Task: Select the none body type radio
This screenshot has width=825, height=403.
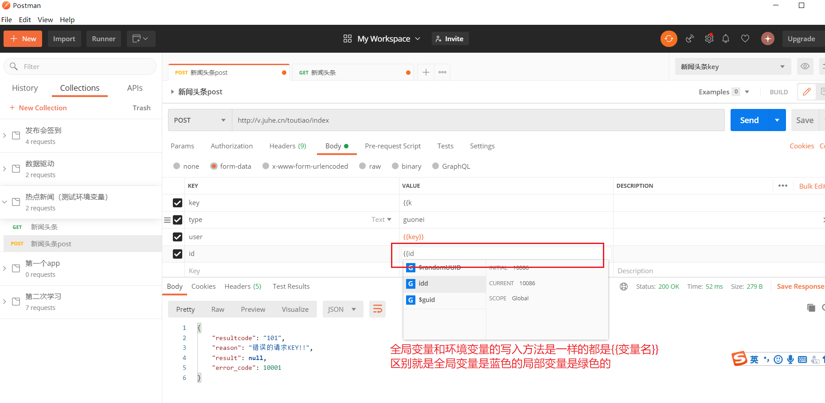Action: tap(177, 166)
